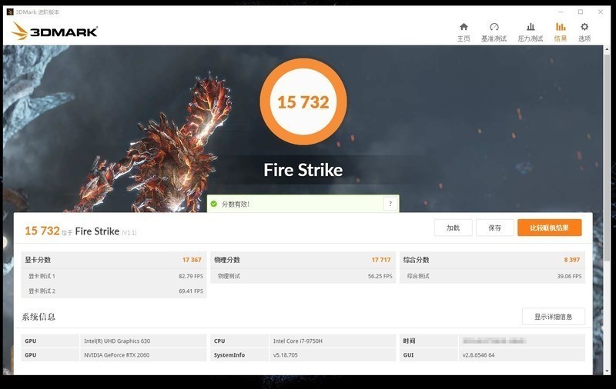Click the 显卡测试 2 69.41 FPS row
Screen dimensions: 616x389
pyautogui.click(x=114, y=291)
